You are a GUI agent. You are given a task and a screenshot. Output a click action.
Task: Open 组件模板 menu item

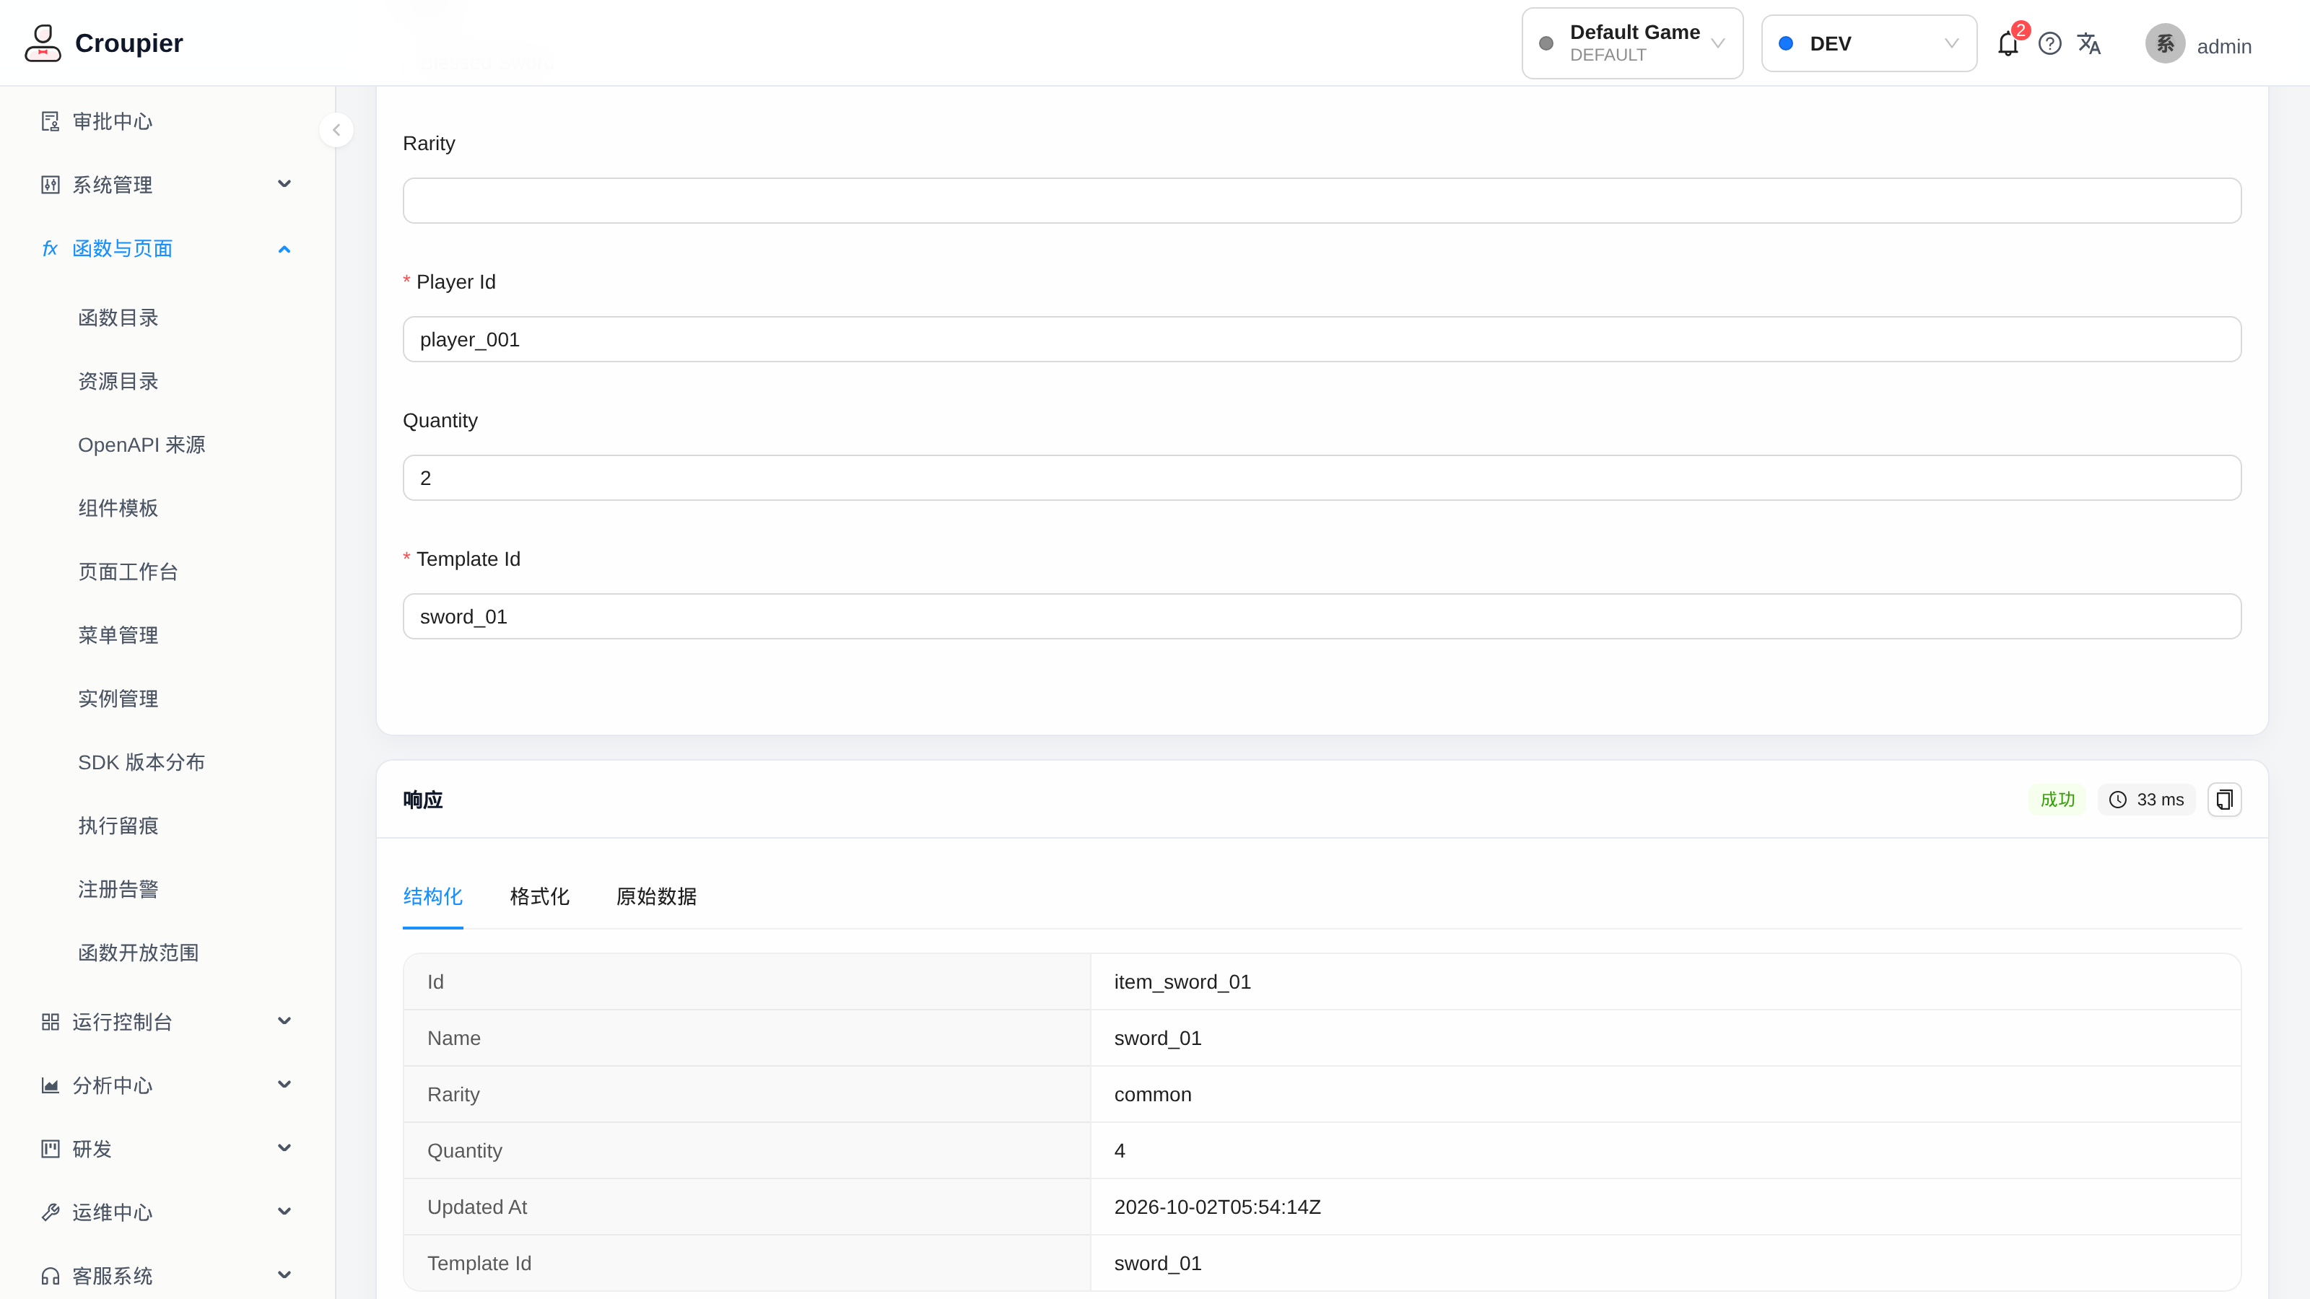(x=118, y=508)
